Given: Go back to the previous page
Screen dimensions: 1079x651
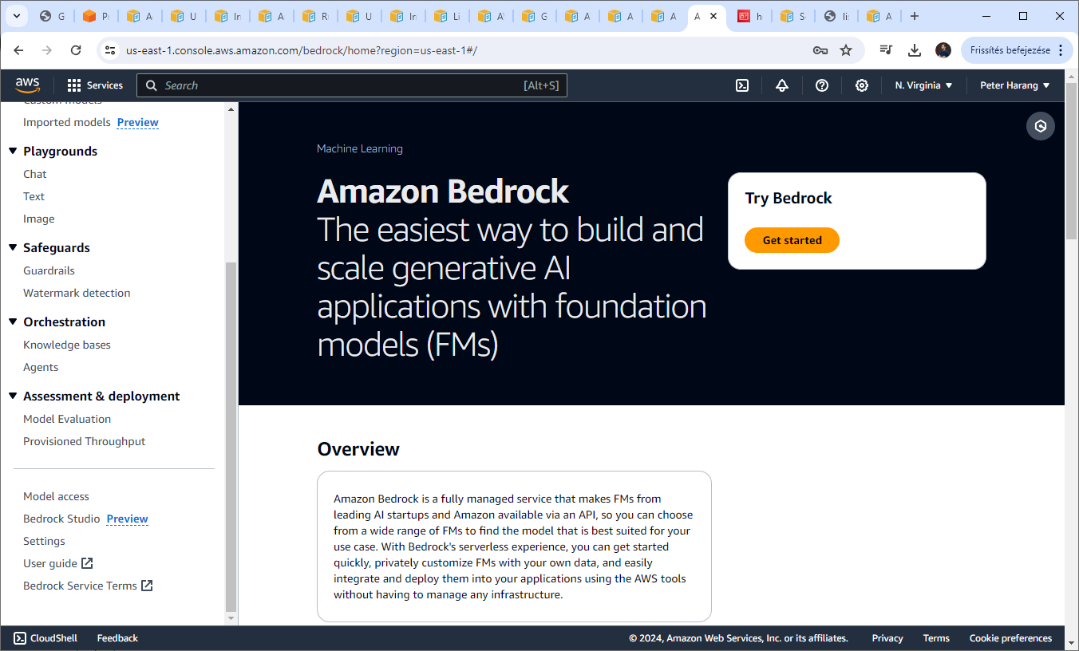Looking at the screenshot, I should click(x=18, y=50).
